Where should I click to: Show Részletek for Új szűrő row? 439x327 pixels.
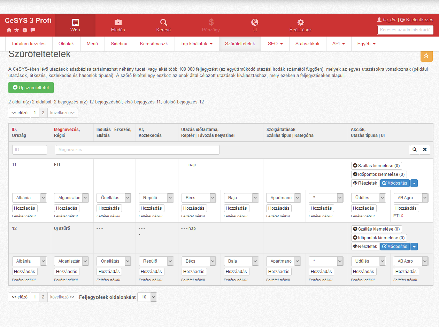[365, 247]
